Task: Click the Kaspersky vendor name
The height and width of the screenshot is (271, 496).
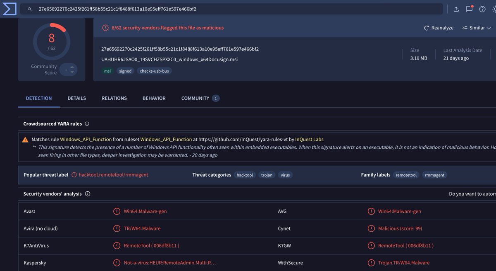Action: pyautogui.click(x=35, y=263)
